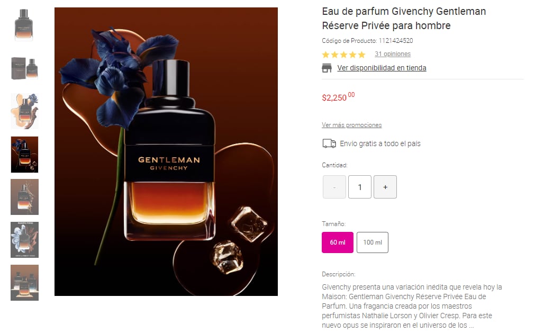This screenshot has height=333, width=535.
Task: Expand Ver más promociones
Action: coord(351,125)
